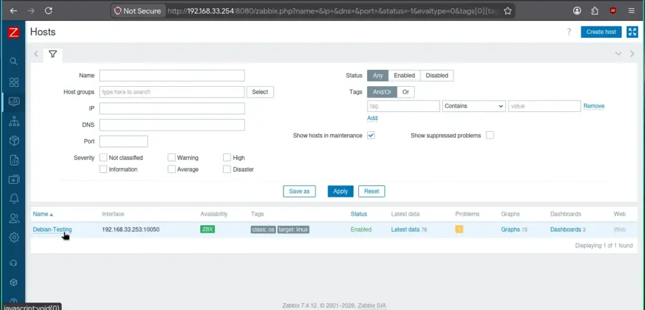Select the Monitoring sidebar icon

tap(14, 101)
